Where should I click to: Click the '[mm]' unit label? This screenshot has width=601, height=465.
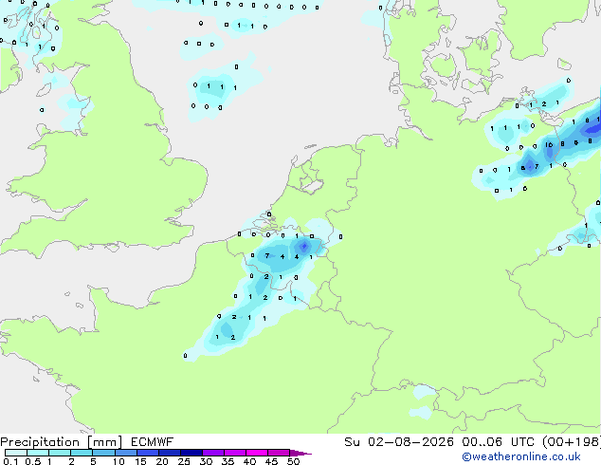point(104,442)
